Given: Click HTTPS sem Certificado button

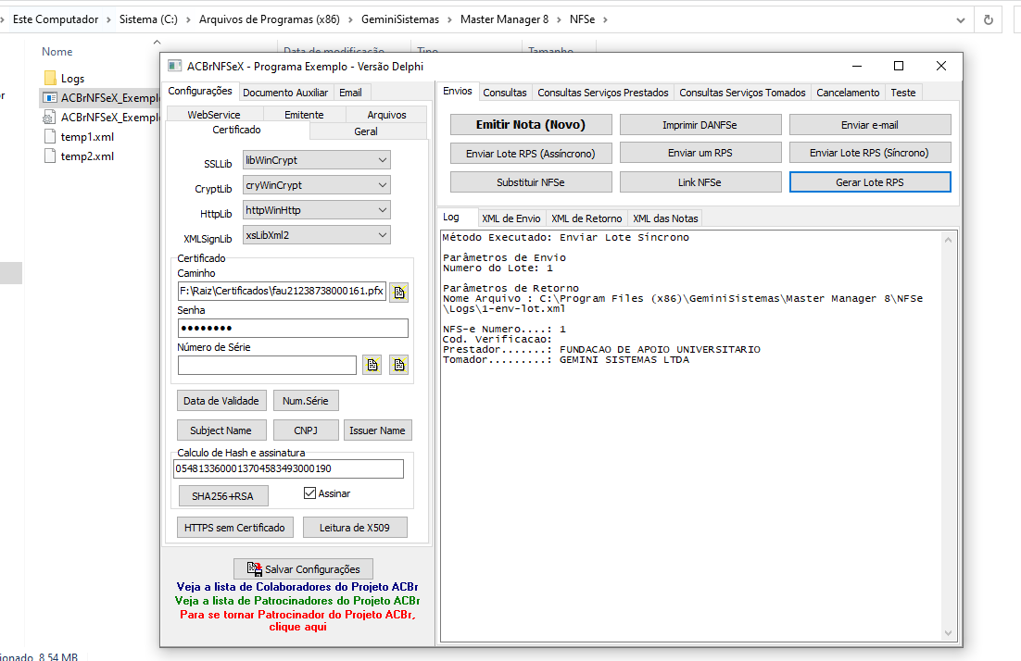Looking at the screenshot, I should point(234,528).
